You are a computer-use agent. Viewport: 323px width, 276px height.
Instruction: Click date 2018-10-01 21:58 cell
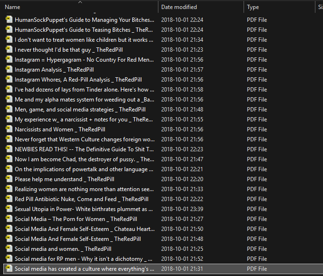182,90
